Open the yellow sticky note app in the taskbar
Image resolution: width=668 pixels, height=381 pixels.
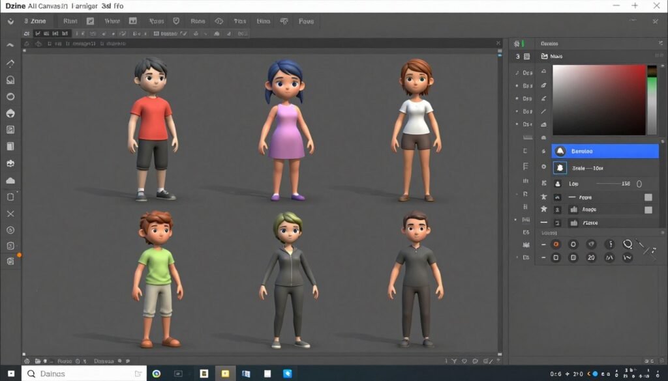[225, 374]
